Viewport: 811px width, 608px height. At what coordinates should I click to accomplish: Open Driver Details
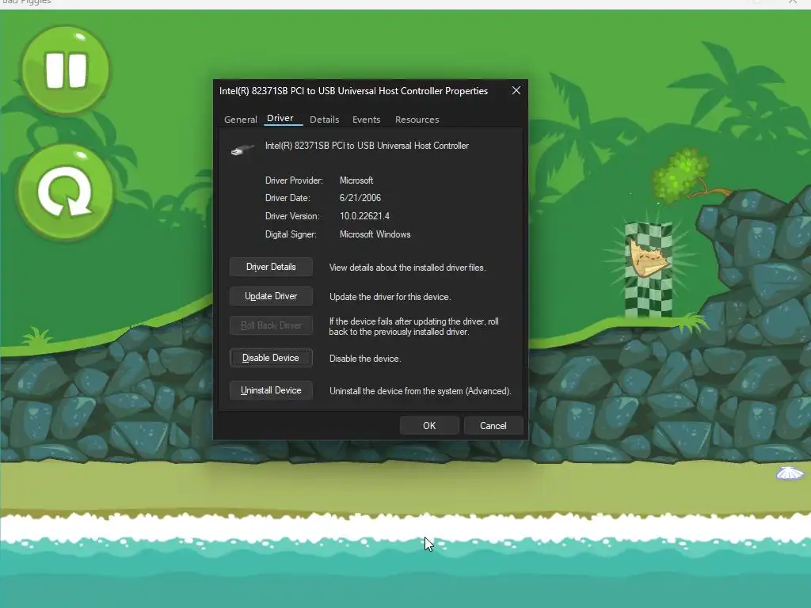tap(271, 267)
